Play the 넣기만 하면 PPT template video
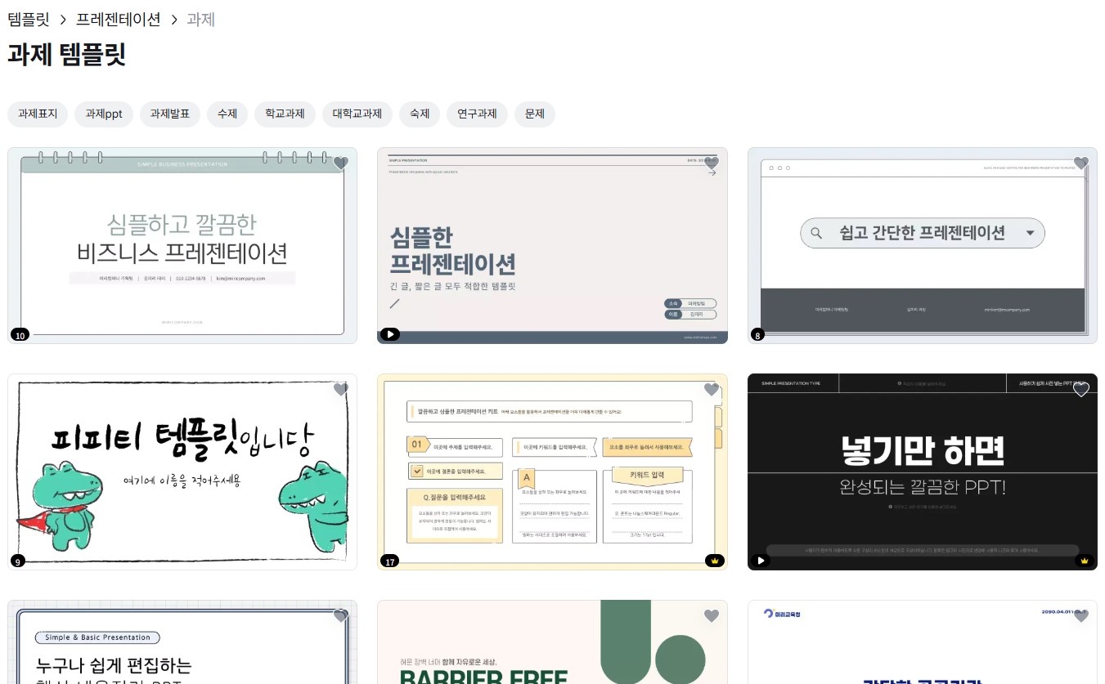 (x=761, y=561)
